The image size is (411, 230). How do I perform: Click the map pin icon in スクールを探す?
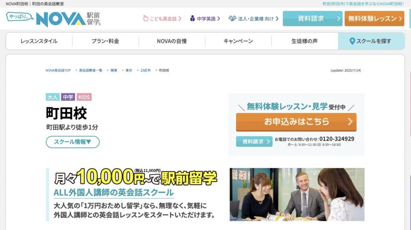click(x=352, y=41)
